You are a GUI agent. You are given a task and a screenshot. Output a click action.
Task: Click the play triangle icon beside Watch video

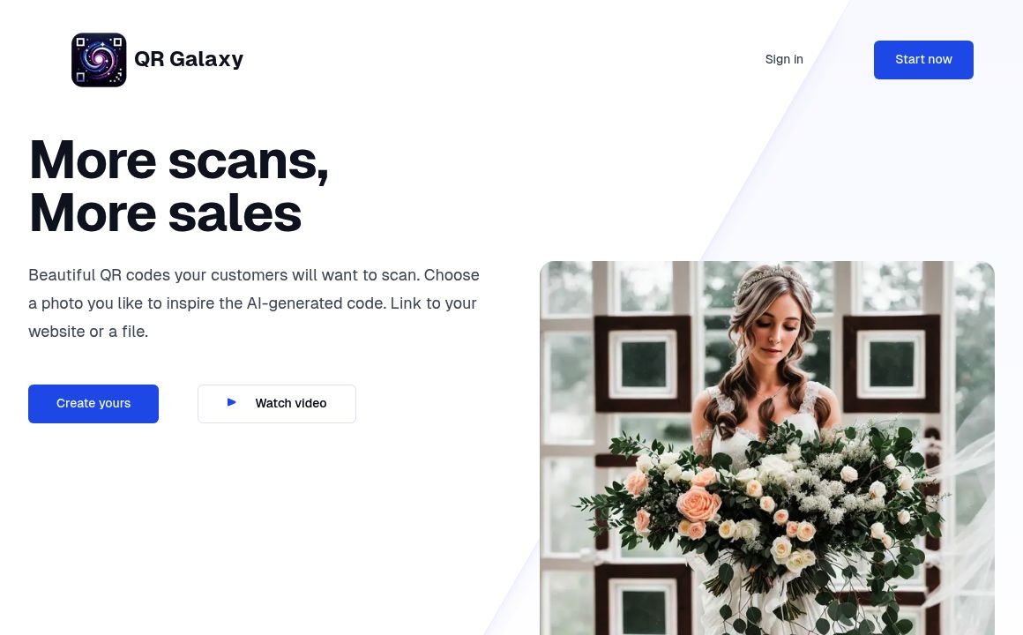[232, 402]
